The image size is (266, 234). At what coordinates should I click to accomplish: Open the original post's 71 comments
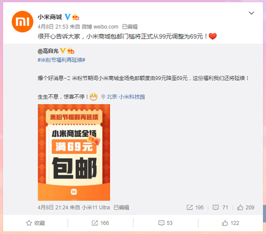pos(220,207)
